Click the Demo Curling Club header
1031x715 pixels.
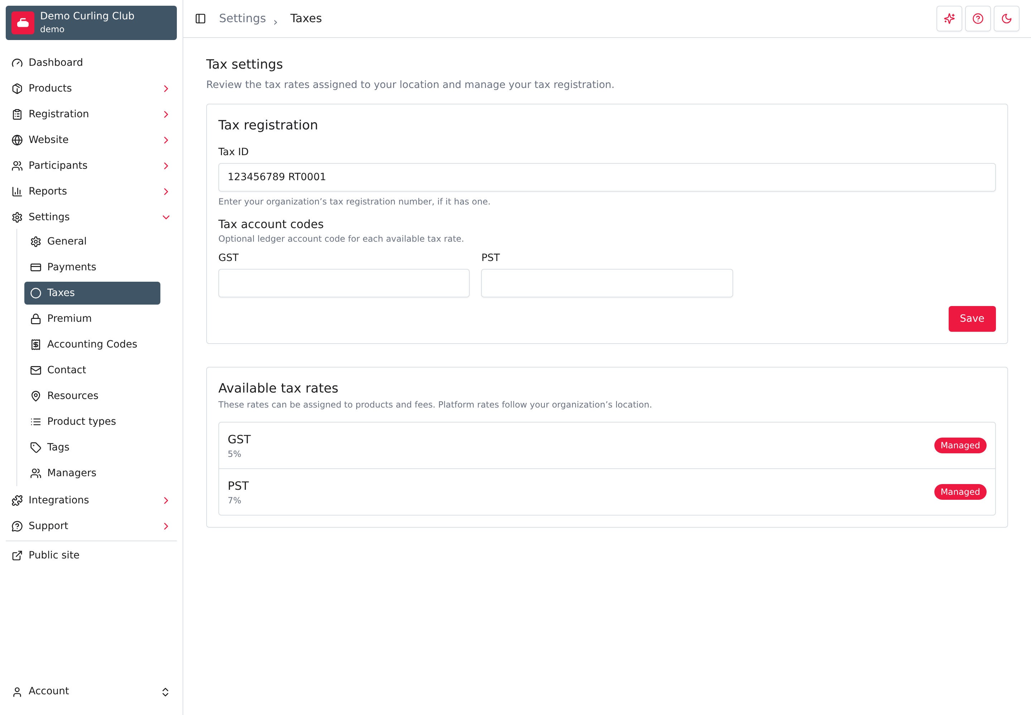(91, 23)
